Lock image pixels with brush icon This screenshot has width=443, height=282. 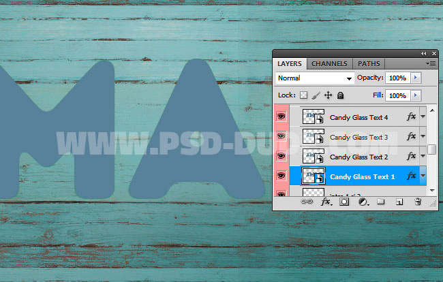[x=316, y=96]
